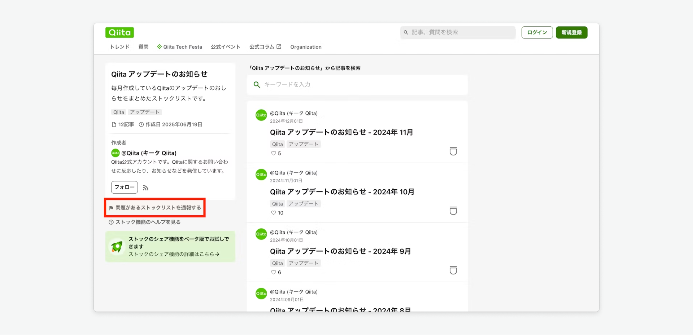Click the help question-mark icon

click(x=111, y=222)
